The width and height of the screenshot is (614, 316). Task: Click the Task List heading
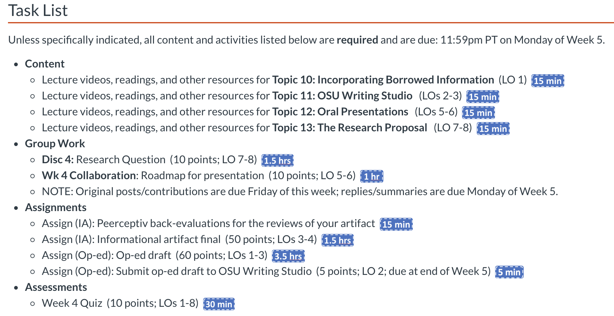(38, 10)
